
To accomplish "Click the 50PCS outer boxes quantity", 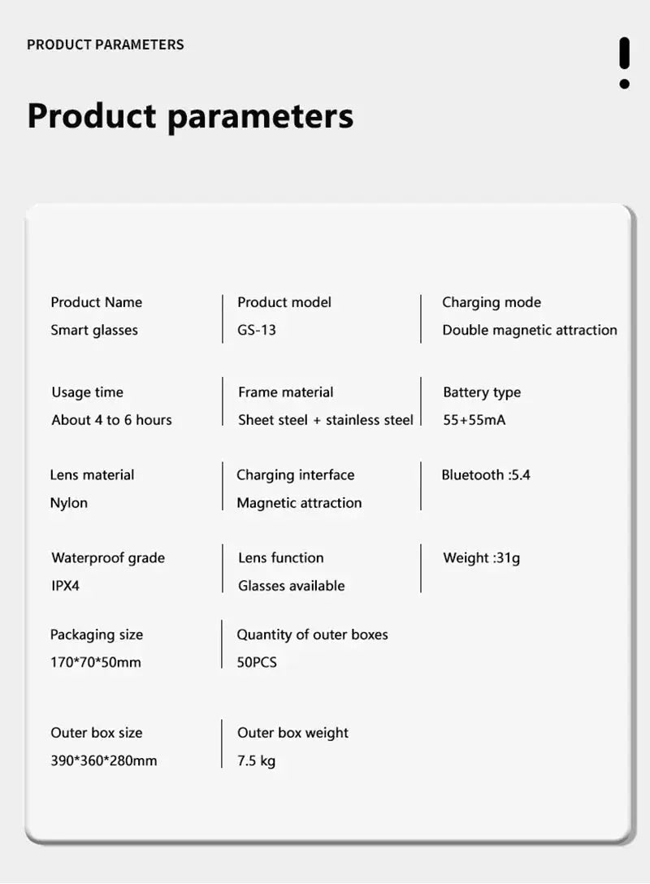I will (x=257, y=662).
